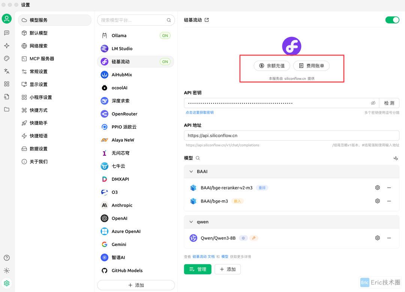Open 小程序设置 settings section
This screenshot has height=292, width=405.
54,97
